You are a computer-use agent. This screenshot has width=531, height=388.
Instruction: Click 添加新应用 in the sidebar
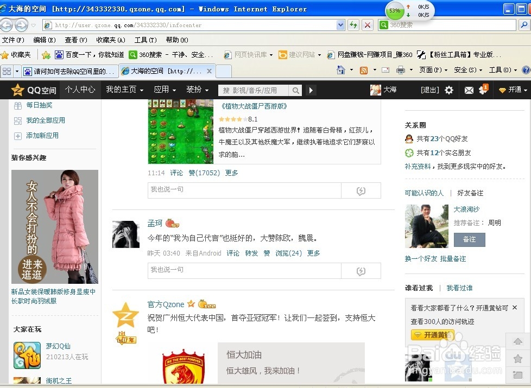coord(42,136)
